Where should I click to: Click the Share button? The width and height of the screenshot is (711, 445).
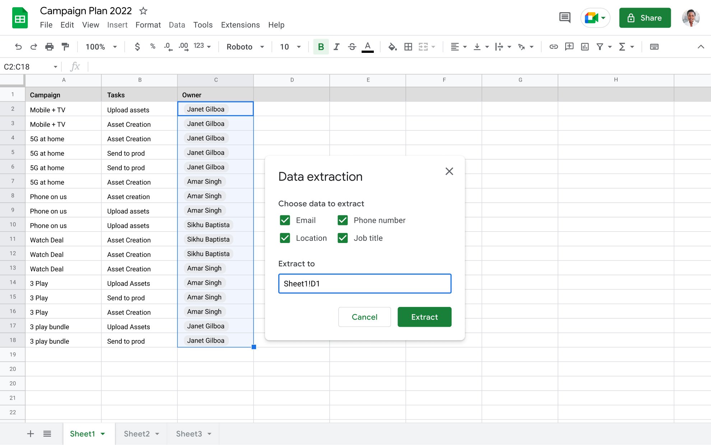click(645, 18)
